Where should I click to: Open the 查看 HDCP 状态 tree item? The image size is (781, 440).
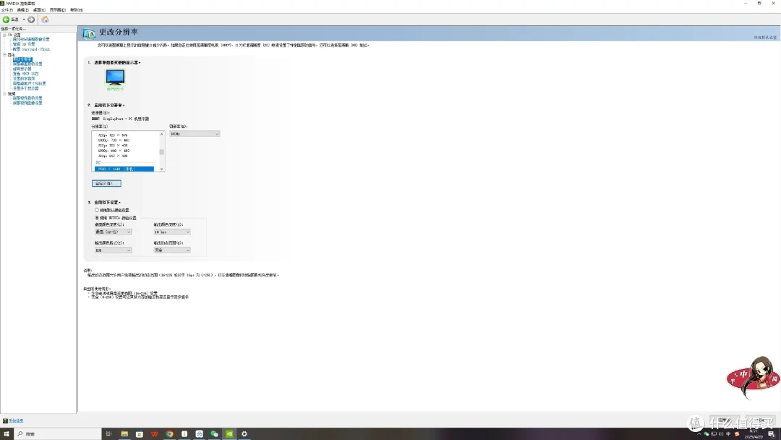(25, 74)
